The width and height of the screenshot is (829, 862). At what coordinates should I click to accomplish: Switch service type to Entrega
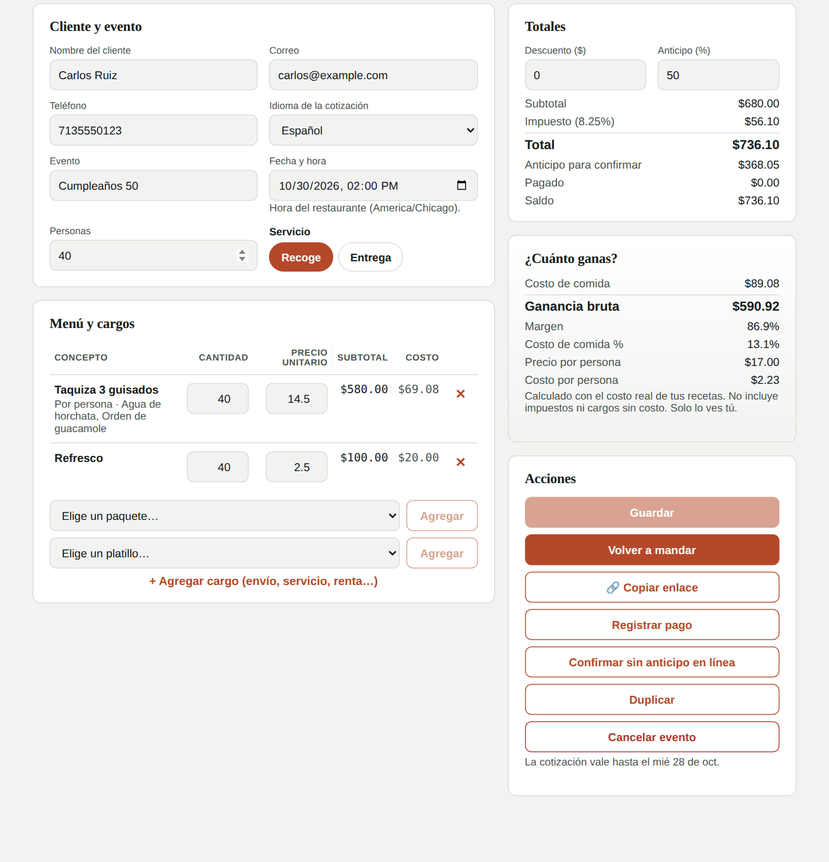(371, 257)
